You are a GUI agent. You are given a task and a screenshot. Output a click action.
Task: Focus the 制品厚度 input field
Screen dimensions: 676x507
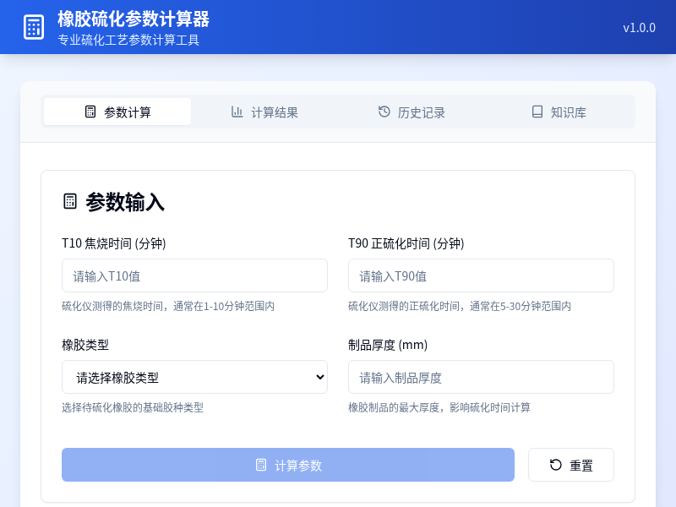coord(481,377)
